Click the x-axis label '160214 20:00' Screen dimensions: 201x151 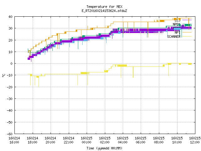[50, 140]
